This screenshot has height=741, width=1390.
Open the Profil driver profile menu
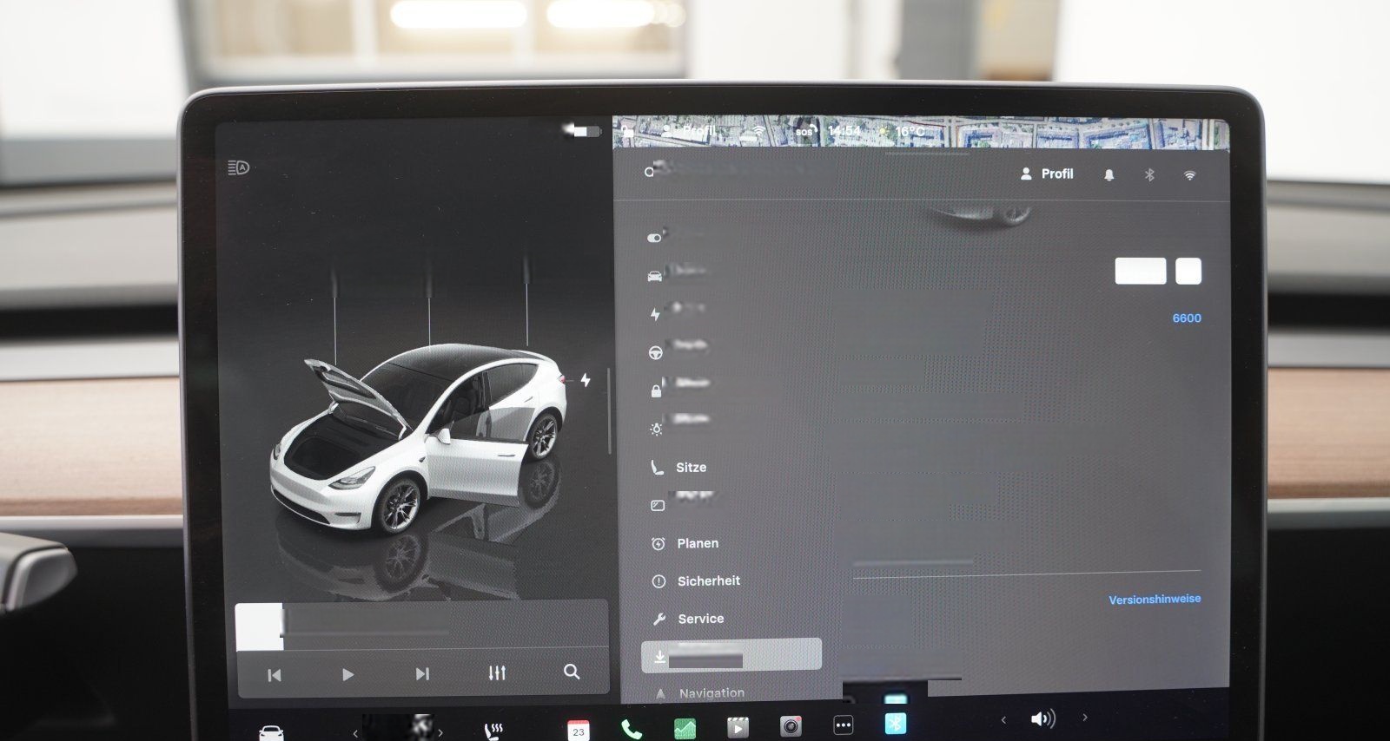click(1047, 174)
